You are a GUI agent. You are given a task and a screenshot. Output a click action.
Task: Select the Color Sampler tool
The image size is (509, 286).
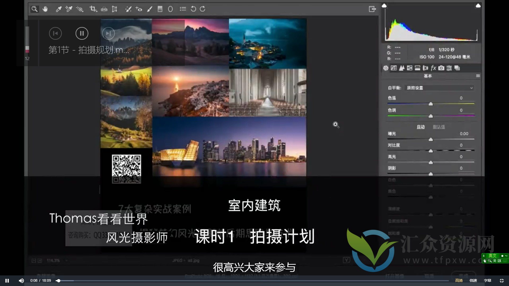pos(69,9)
